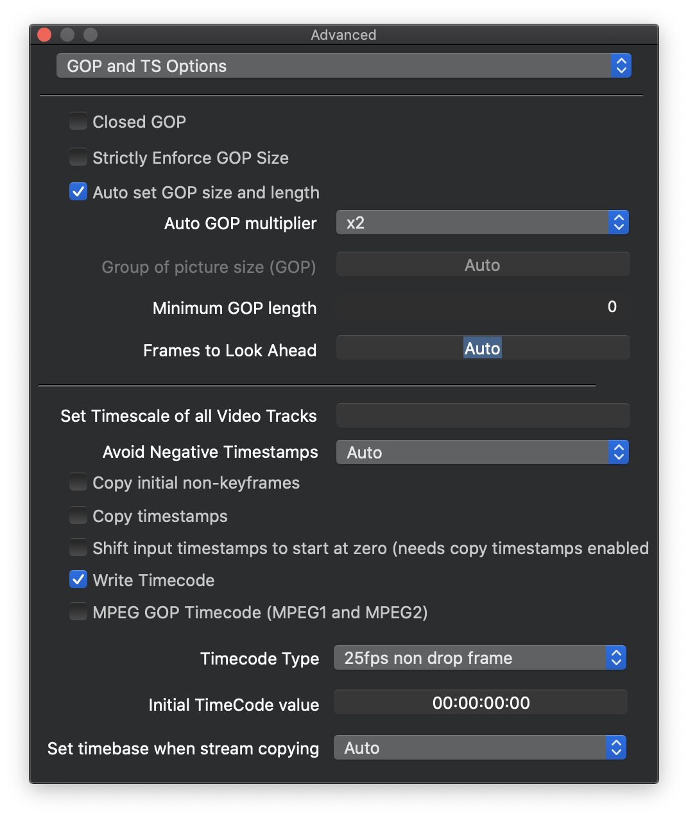This screenshot has height=818, width=688.
Task: Enable the Closed GOP checkbox
Action: (78, 121)
